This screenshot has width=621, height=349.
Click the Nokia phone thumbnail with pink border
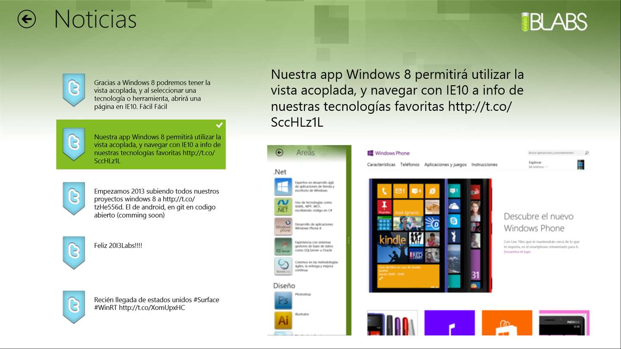pyautogui.click(x=564, y=323)
